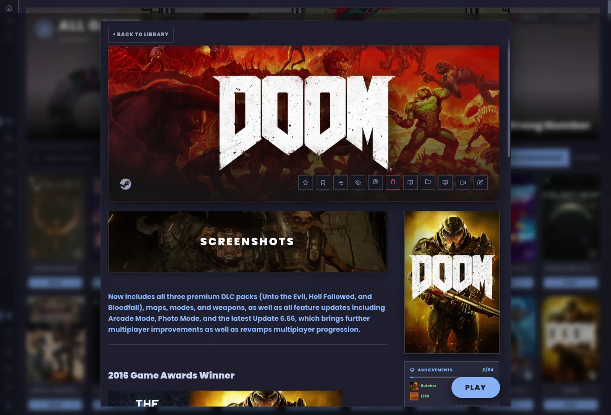Click the Butcher achievement thumbnail icon
The height and width of the screenshot is (415, 611).
[x=414, y=386]
